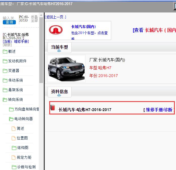Click the 车型:哈弗H7 text
The height and width of the screenshot is (170, 176).
[x=100, y=68]
